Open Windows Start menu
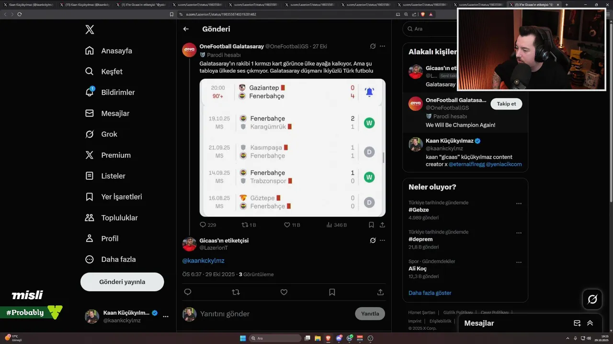613x344 pixels. point(243,338)
